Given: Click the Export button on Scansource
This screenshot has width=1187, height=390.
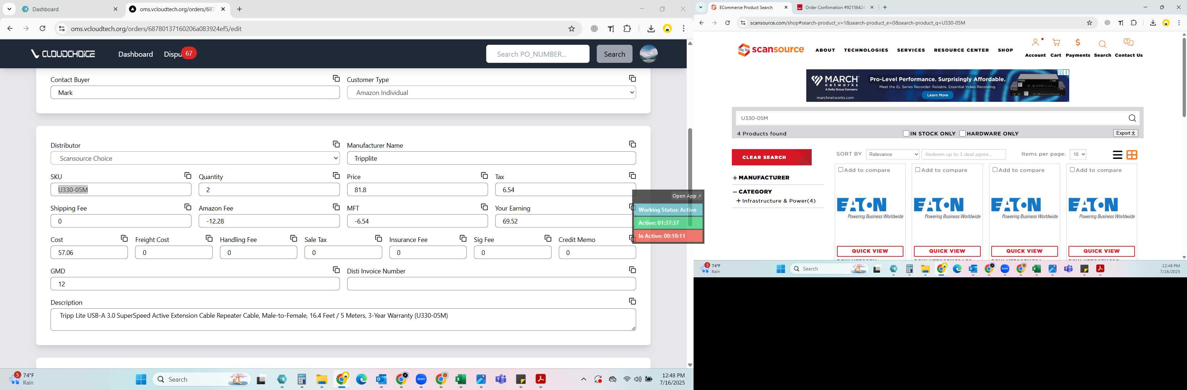Looking at the screenshot, I should (1125, 133).
